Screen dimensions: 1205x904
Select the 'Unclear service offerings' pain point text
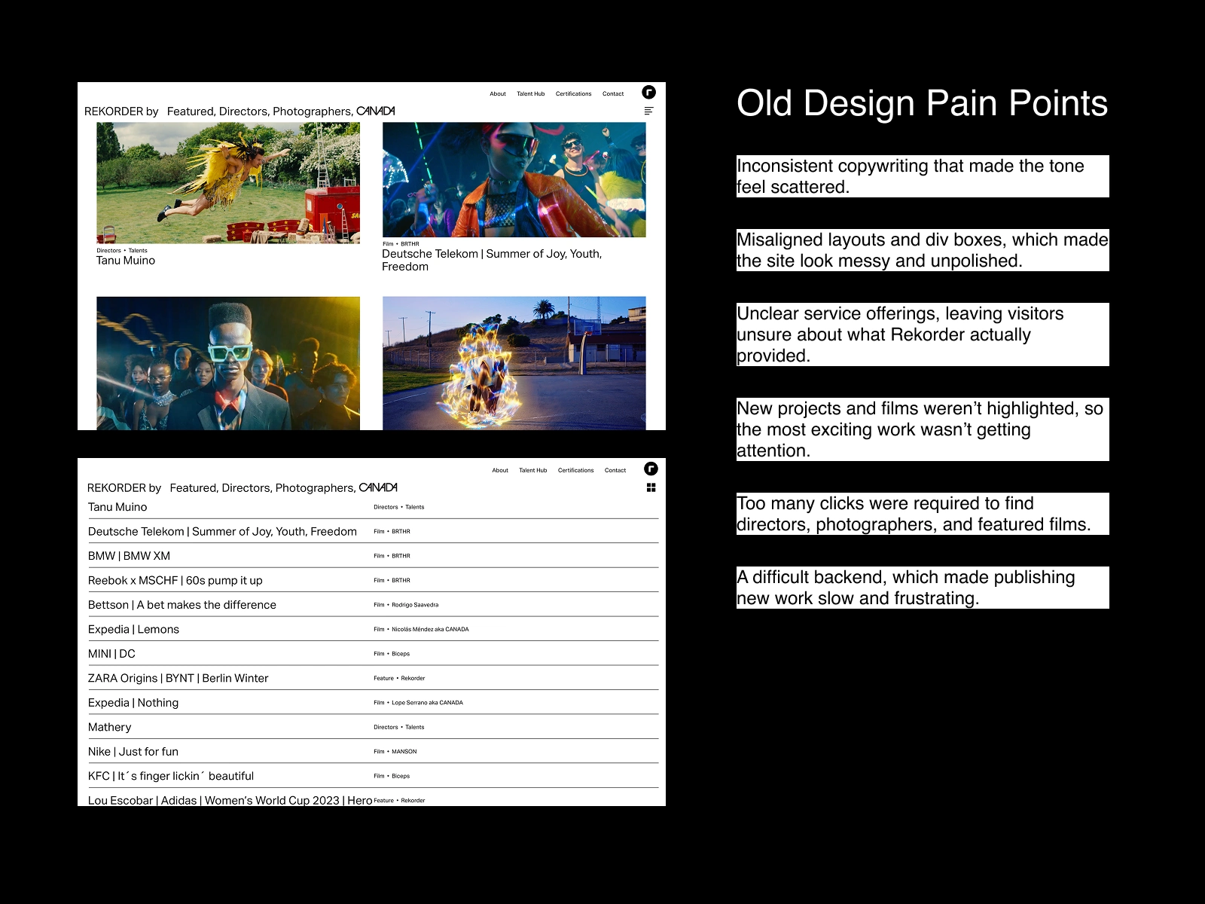923,334
